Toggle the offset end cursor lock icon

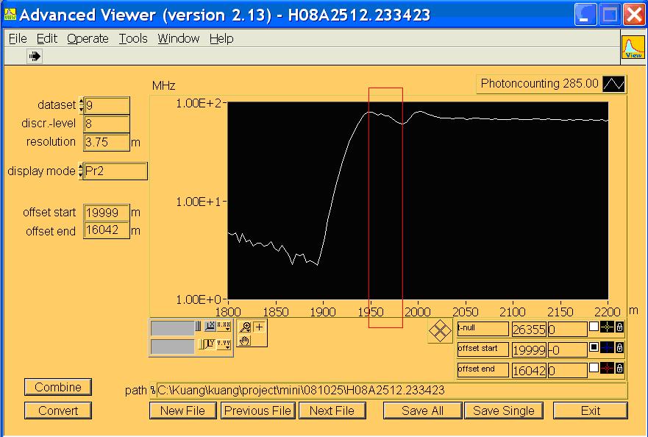(619, 368)
